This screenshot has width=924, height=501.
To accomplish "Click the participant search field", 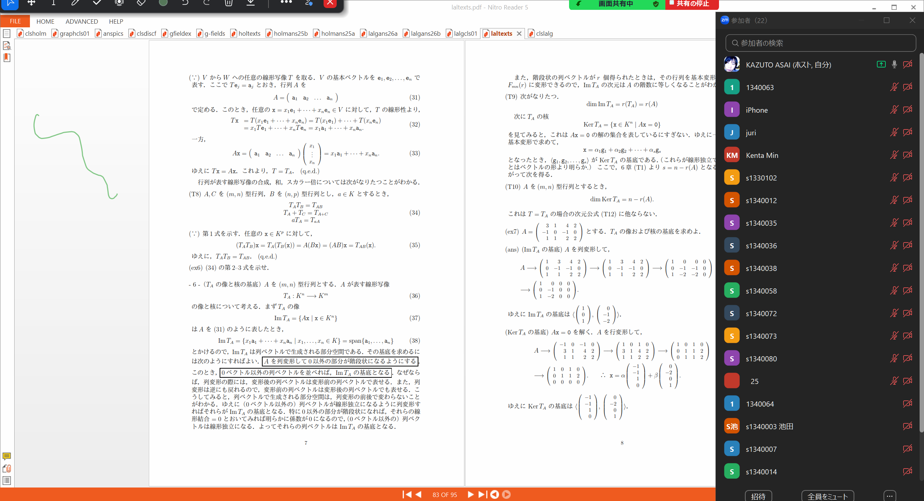I will [x=820, y=43].
